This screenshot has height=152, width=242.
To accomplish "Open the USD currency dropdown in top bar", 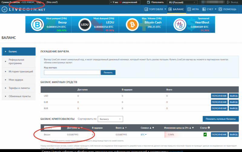I will [40, 2].
